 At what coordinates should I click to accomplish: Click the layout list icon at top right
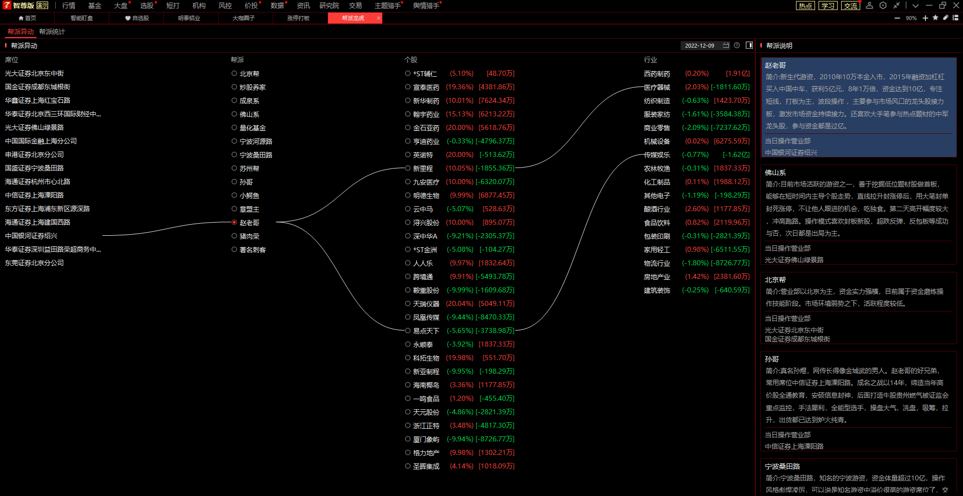click(955, 18)
